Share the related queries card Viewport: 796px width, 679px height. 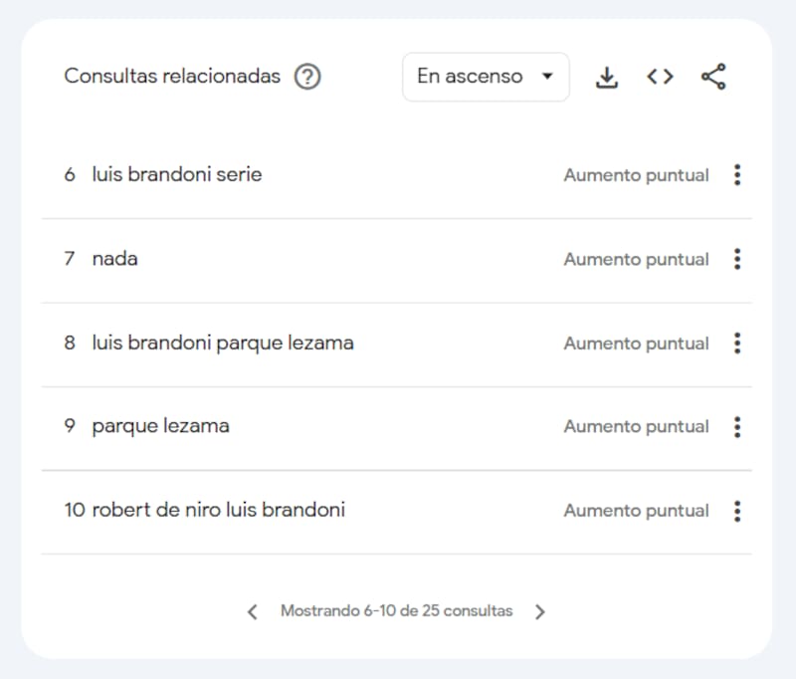pos(713,77)
